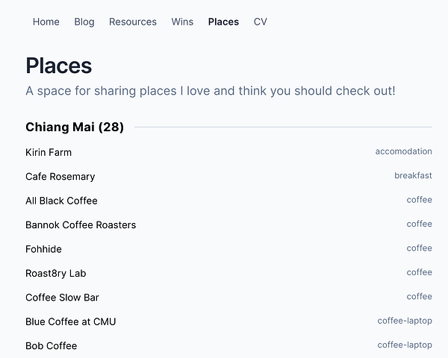Viewport: 448px width, 358px height.
Task: Click the Places page title
Action: [58, 66]
